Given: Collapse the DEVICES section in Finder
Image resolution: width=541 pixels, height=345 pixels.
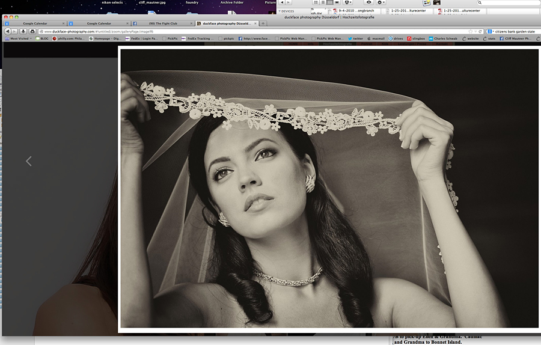Looking at the screenshot, I should pos(279,11).
